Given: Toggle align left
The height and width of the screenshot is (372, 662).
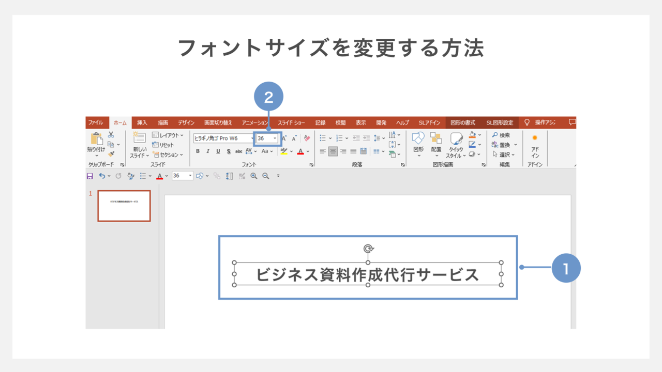Looking at the screenshot, I should (x=323, y=151).
